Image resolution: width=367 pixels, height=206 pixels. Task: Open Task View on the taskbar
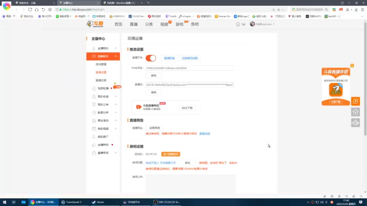pos(14,202)
